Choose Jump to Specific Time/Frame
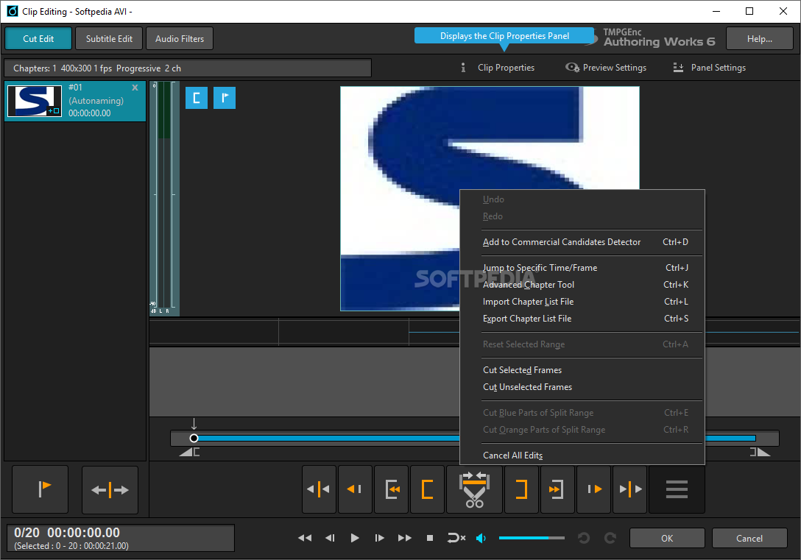Viewport: 801px width, 560px height. (x=582, y=268)
